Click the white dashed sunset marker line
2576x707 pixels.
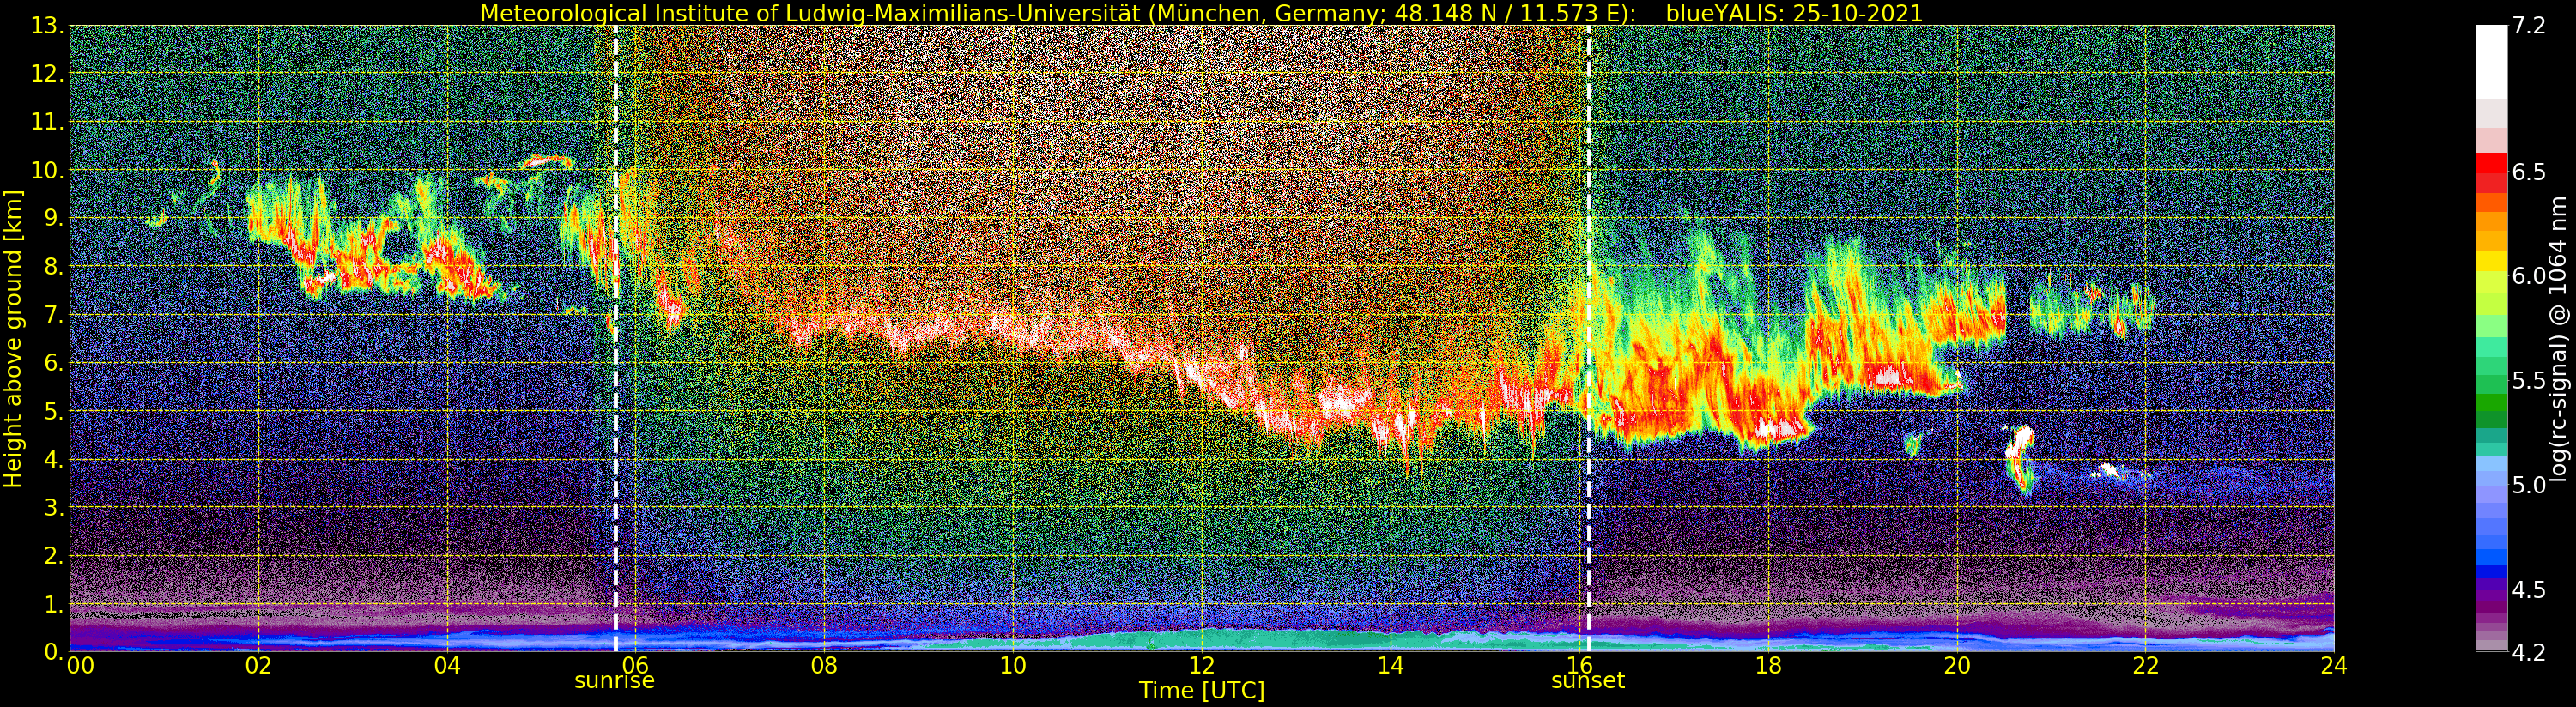[x=1588, y=338]
